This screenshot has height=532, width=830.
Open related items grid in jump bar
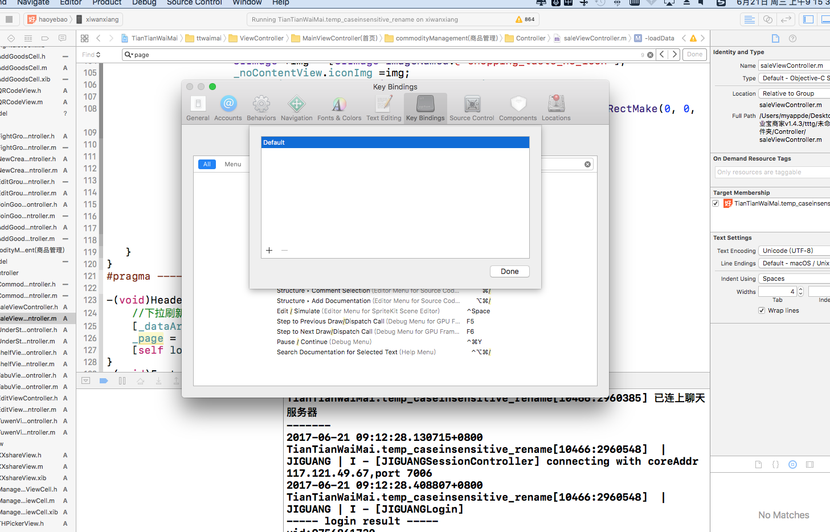tap(84, 38)
